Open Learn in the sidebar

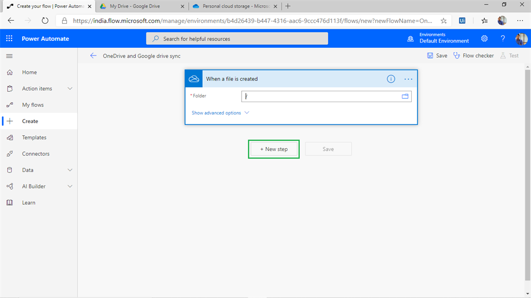tap(29, 203)
